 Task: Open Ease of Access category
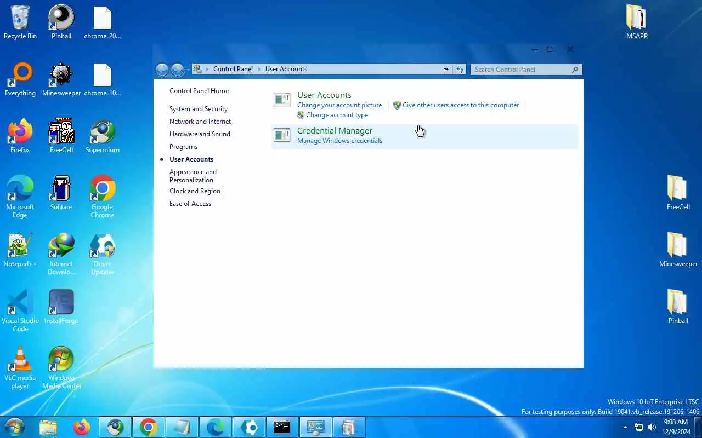pos(190,204)
